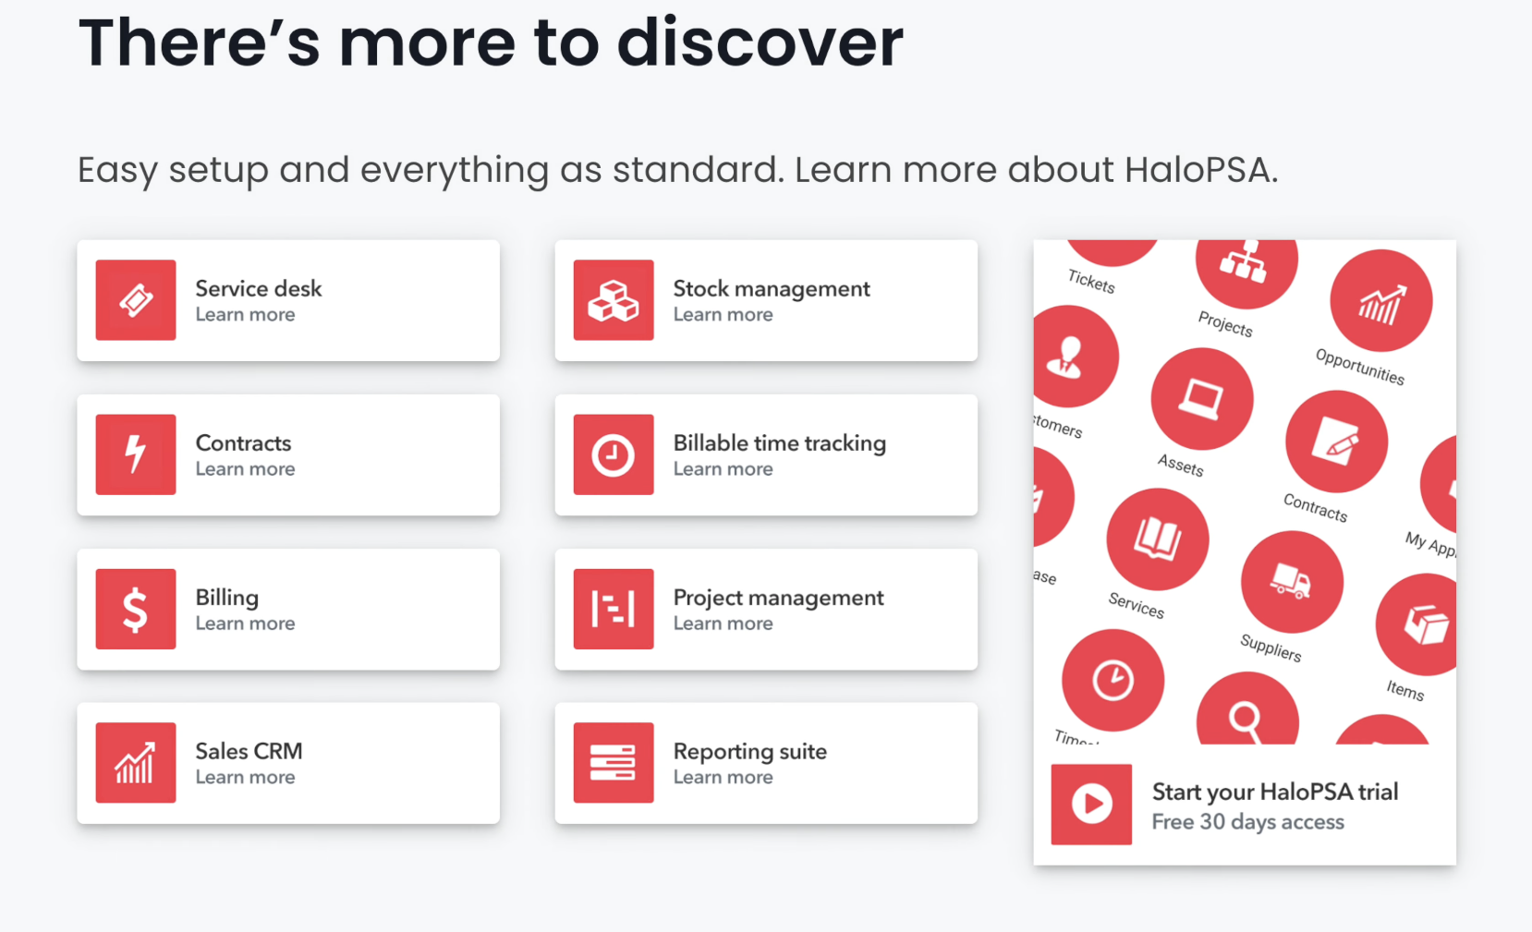Image resolution: width=1532 pixels, height=932 pixels.
Task: Click the play icon beside HaloPSA trial
Action: click(1091, 804)
